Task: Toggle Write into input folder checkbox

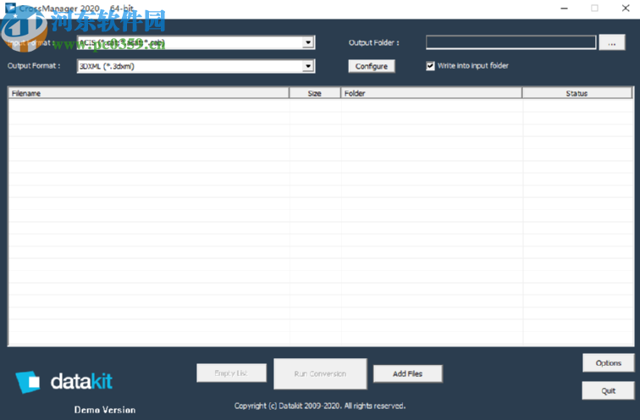Action: [x=430, y=66]
